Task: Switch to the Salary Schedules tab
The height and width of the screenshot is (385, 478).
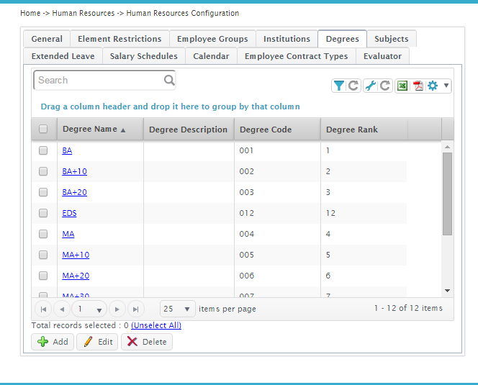Action: coord(143,56)
